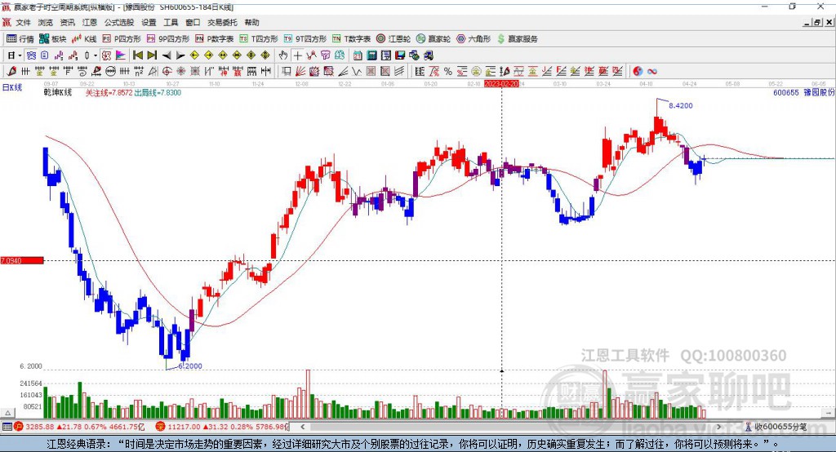The width and height of the screenshot is (836, 452).
Task: Open the 交易委托 menu
Action: [x=222, y=22]
